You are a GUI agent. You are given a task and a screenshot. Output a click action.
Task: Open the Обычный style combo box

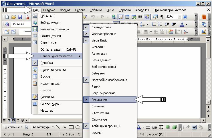21,24
